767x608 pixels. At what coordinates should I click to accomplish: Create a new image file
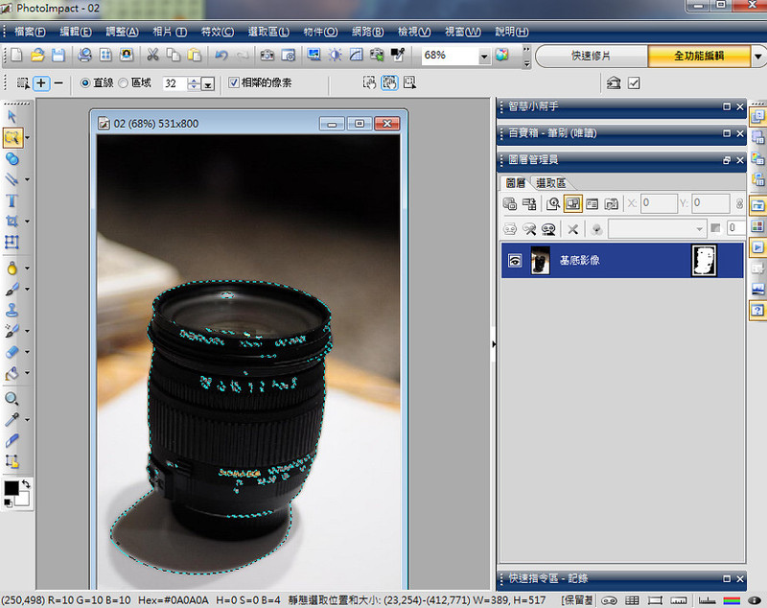coord(16,55)
